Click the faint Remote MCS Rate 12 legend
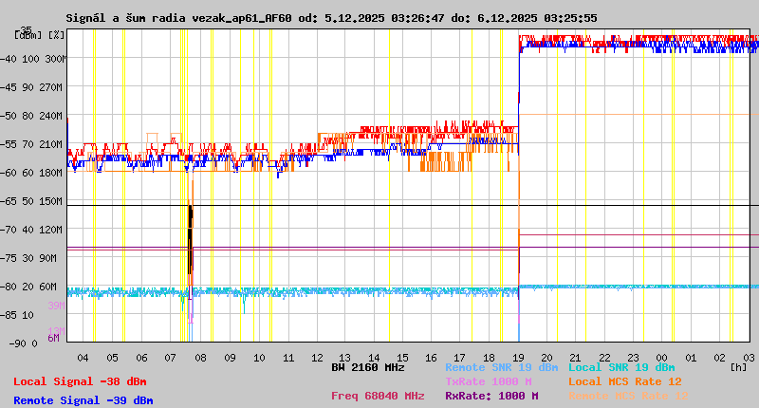The width and height of the screenshot is (759, 408). point(629,396)
